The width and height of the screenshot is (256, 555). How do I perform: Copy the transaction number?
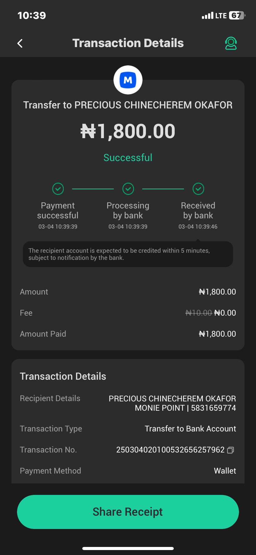231,450
